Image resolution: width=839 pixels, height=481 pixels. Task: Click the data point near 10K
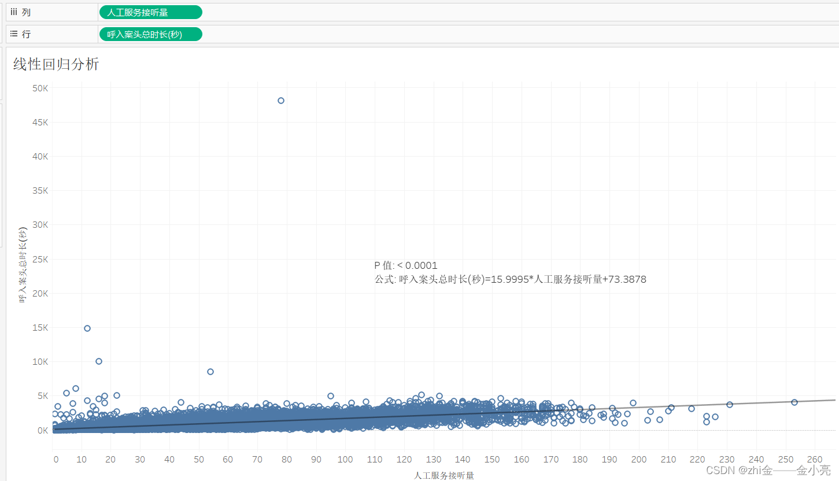click(x=99, y=361)
